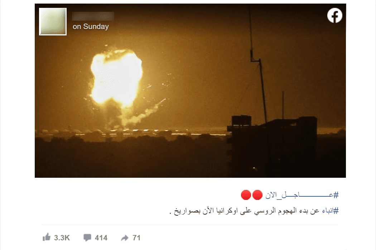
Task: Click the thumbs-up like icon
Action: (47, 237)
